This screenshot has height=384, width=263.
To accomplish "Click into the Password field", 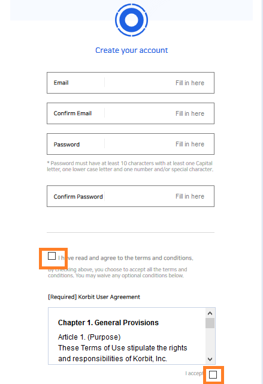I will pyautogui.click(x=131, y=144).
